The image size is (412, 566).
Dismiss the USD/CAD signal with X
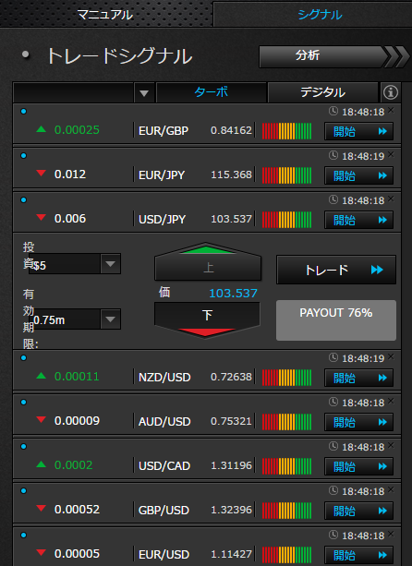(391, 445)
